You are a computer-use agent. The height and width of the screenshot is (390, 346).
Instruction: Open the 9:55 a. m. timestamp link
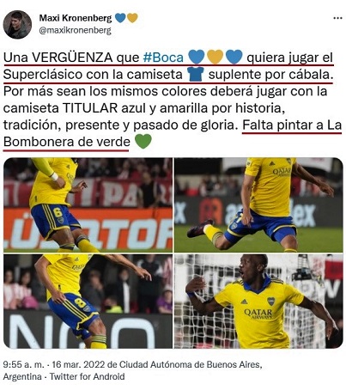coord(24,364)
